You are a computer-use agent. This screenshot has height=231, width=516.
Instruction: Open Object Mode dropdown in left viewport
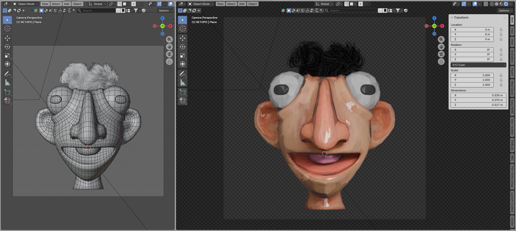25,4
